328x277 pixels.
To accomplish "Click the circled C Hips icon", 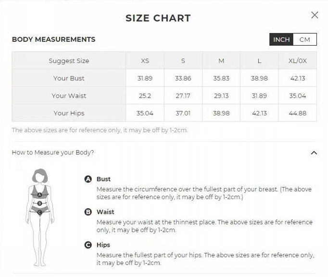I will (88, 245).
